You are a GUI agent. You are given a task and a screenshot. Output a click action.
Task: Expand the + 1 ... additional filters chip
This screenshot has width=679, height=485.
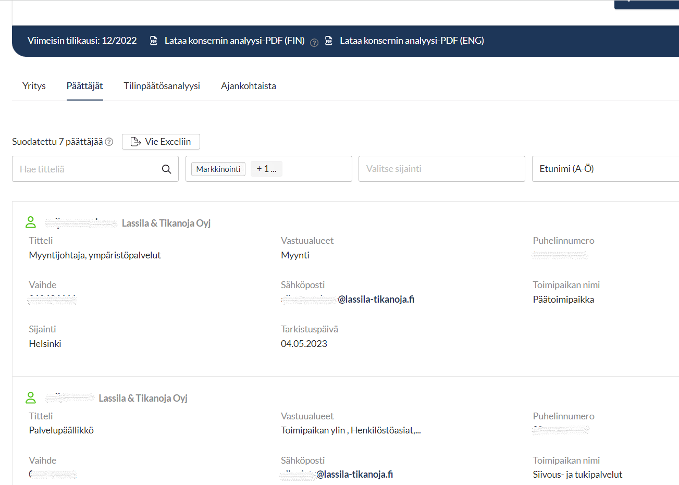pyautogui.click(x=266, y=169)
